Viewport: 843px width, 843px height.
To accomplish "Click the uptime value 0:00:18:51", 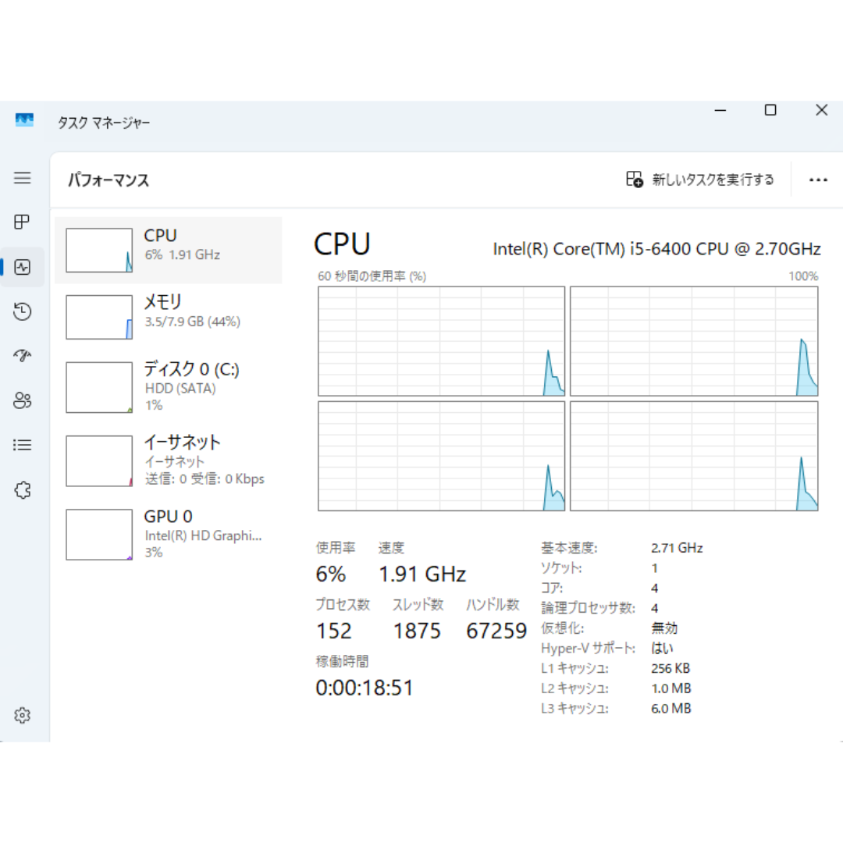I will tap(365, 688).
